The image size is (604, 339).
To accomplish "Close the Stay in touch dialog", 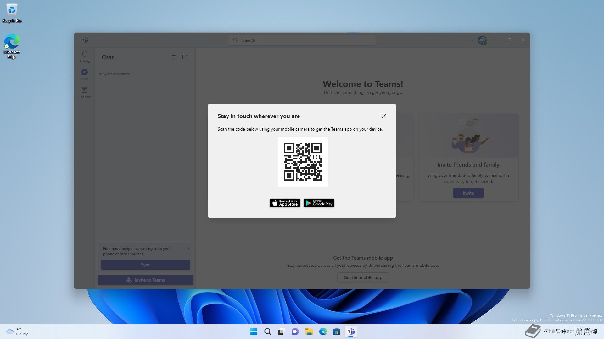I will 383,116.
